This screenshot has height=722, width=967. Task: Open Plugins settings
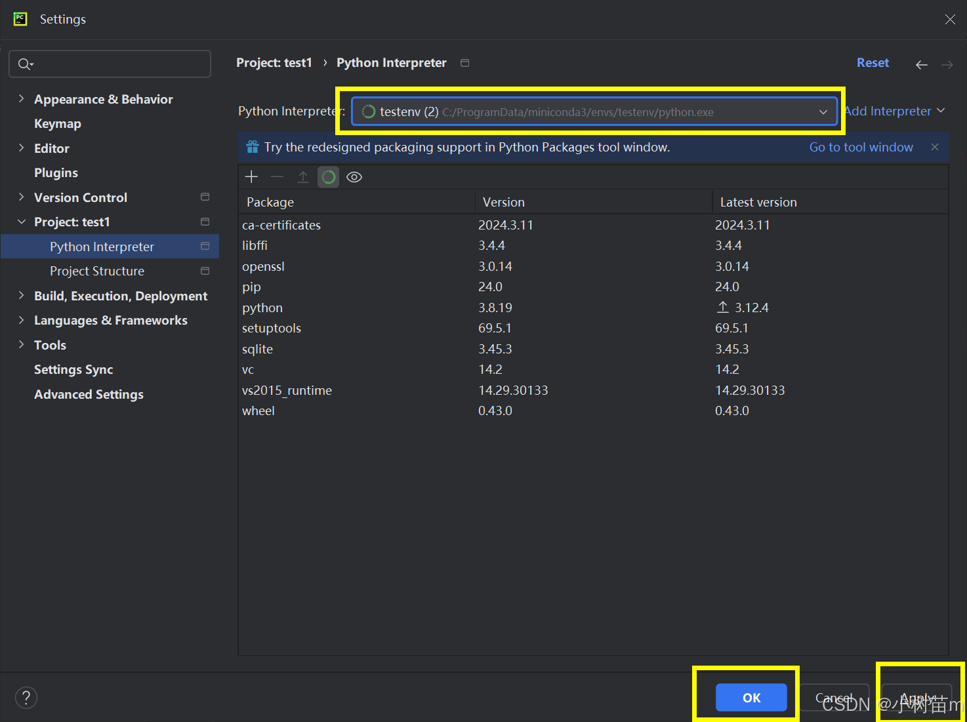pos(56,172)
